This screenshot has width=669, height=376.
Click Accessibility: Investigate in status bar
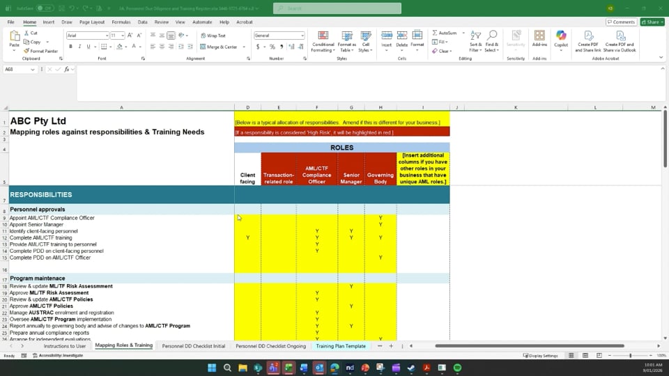[58, 356]
